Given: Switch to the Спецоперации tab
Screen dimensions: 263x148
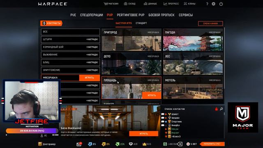Looking at the screenshot, I should coord(91,15).
